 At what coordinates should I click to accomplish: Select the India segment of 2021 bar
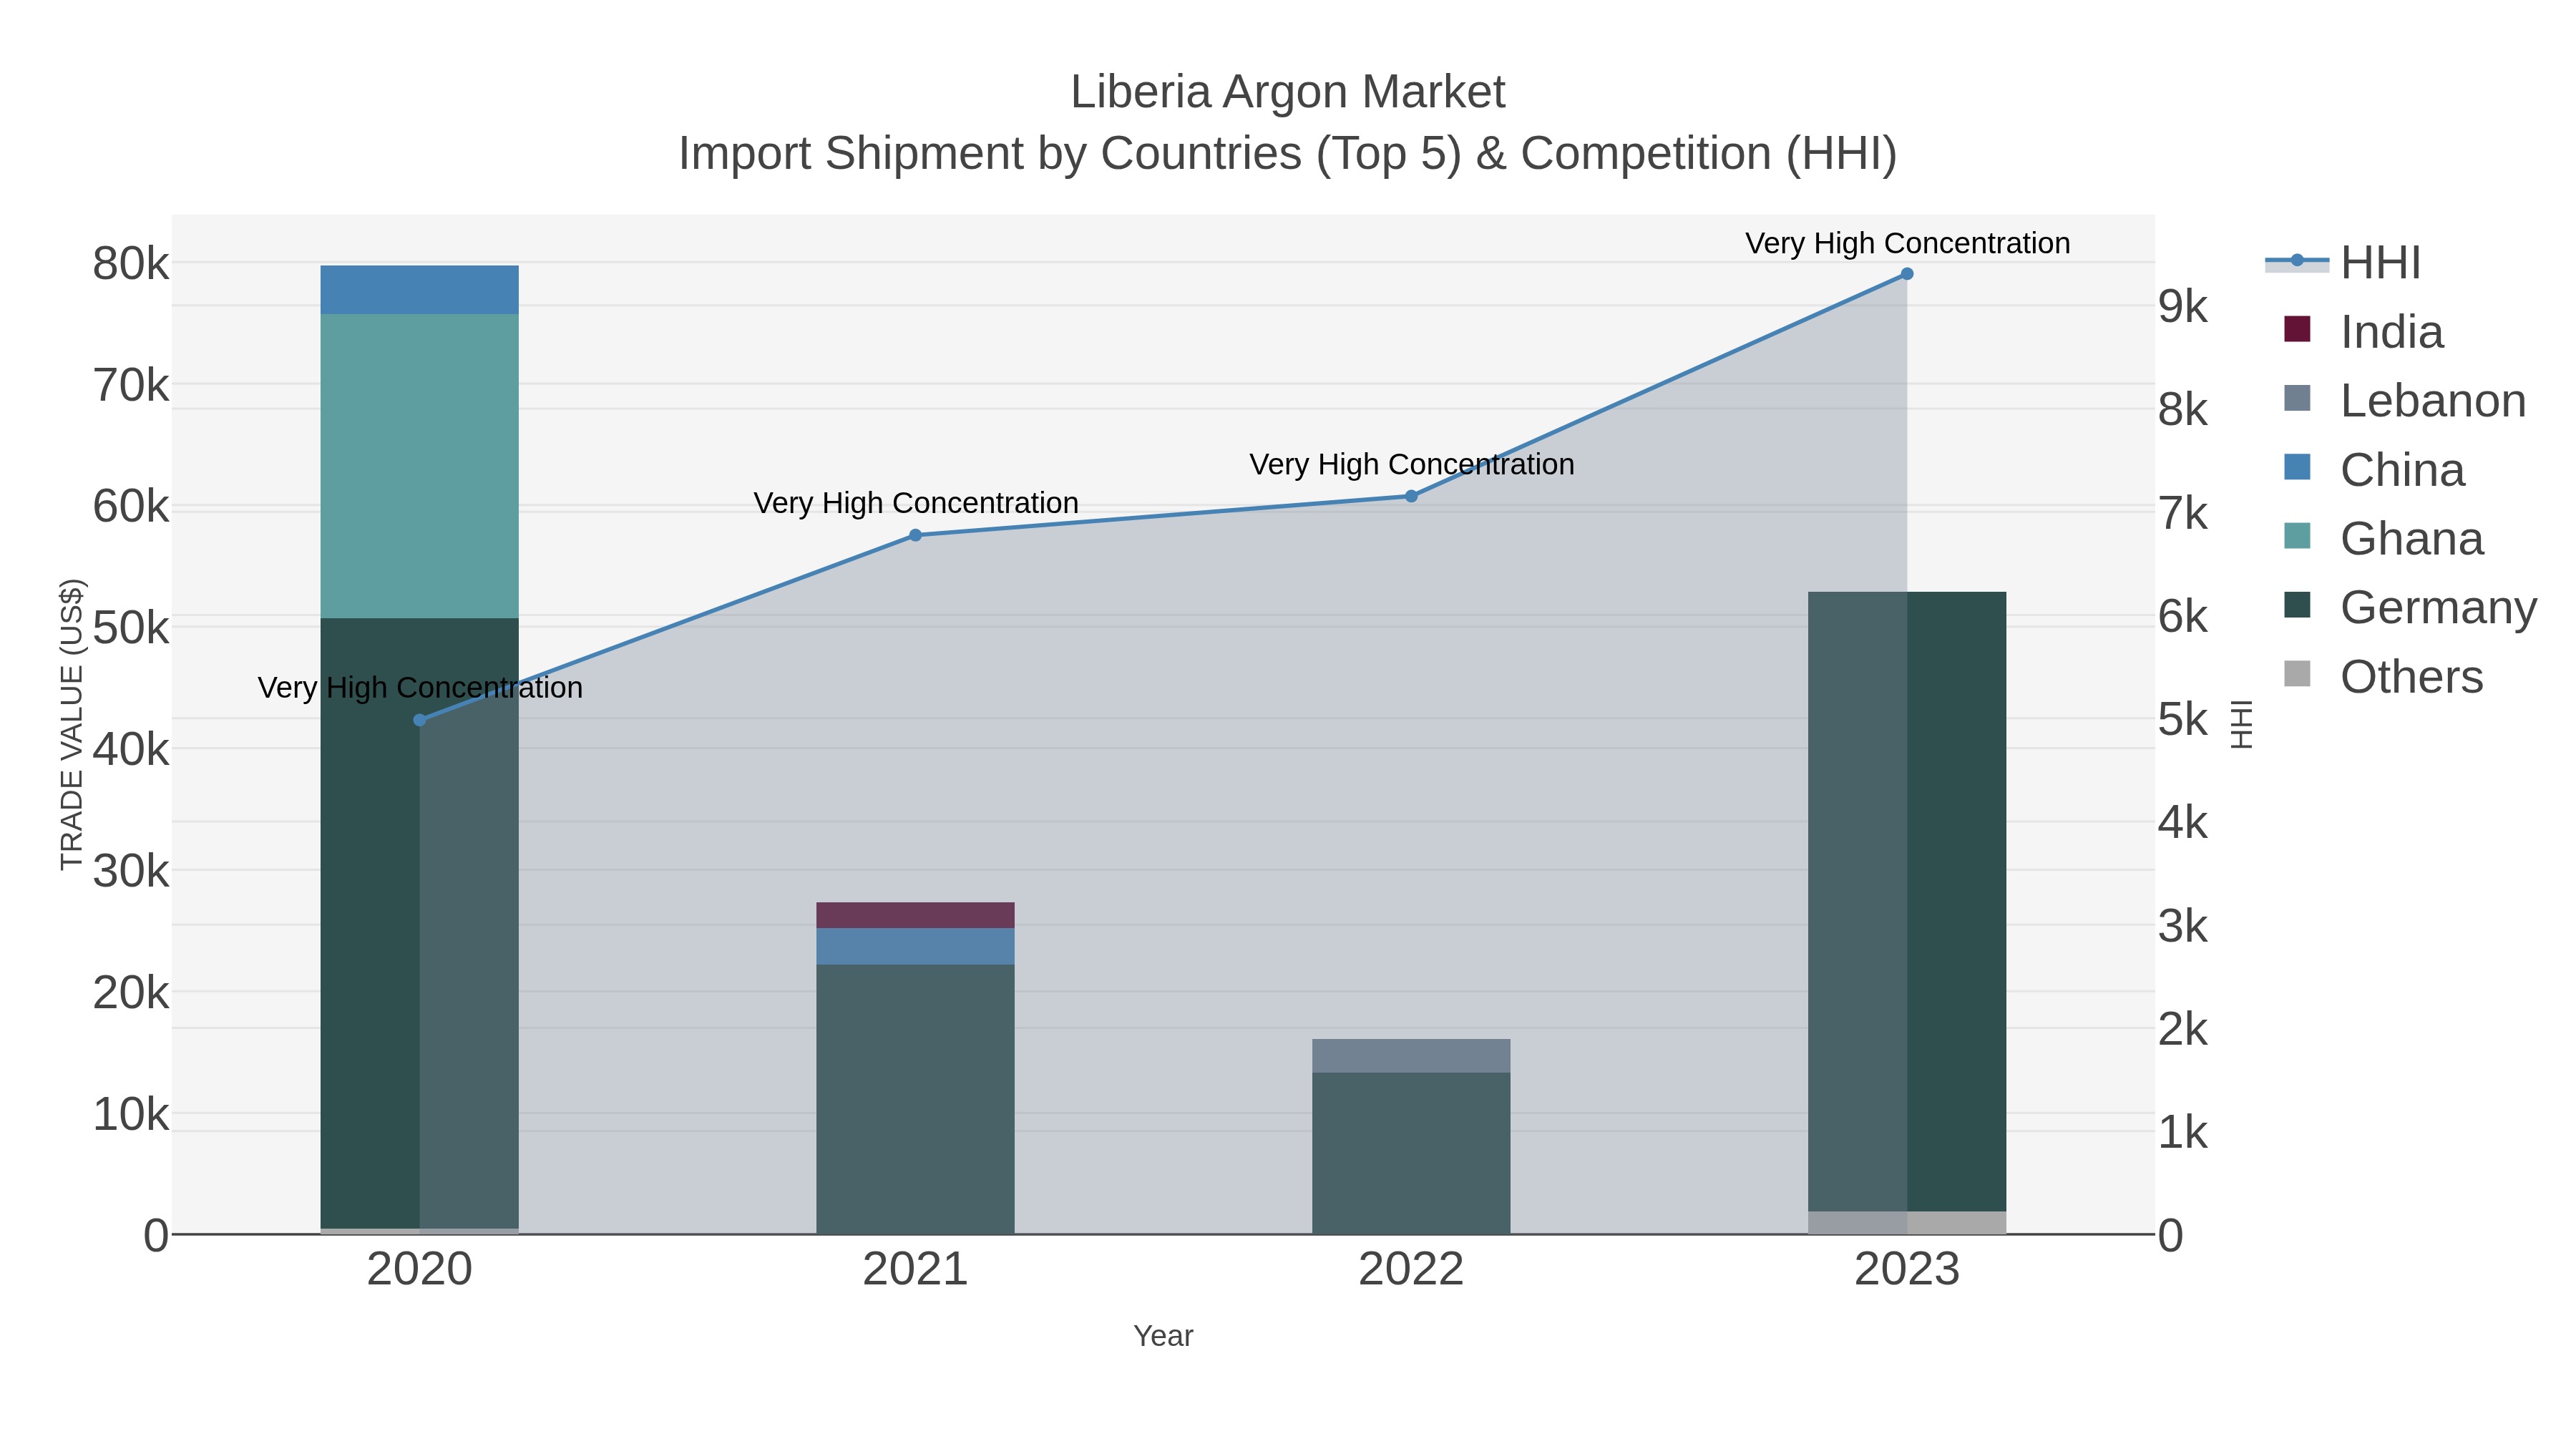point(915,915)
